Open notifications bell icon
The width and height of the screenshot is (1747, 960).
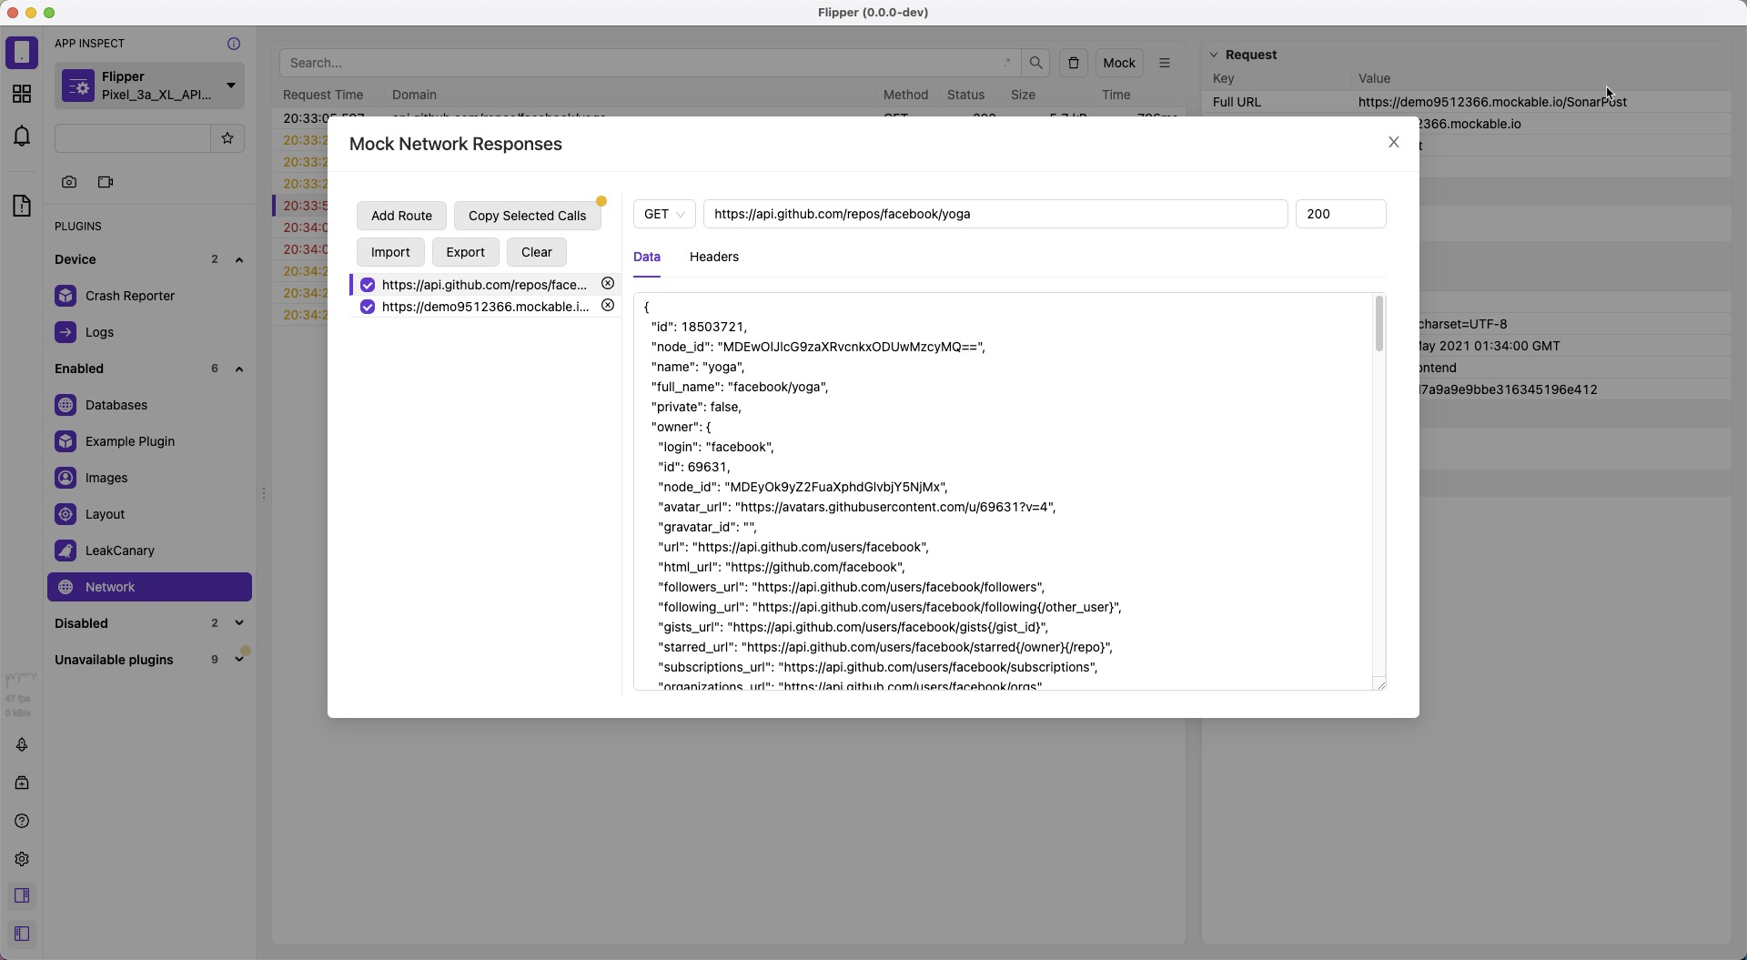pyautogui.click(x=22, y=136)
